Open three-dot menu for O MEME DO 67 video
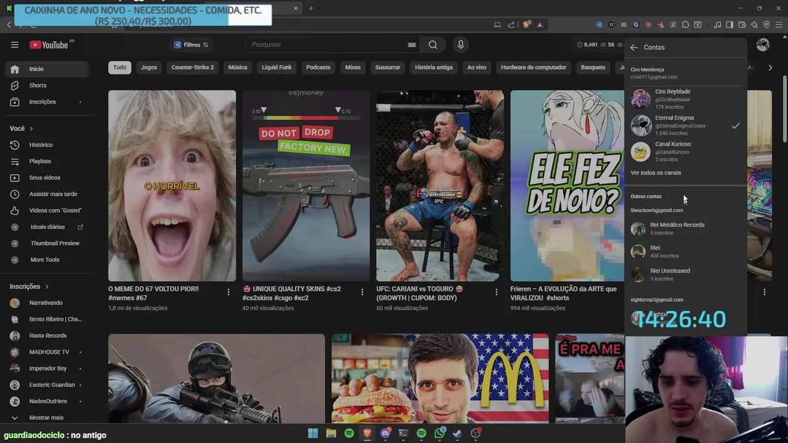788x443 pixels. pyautogui.click(x=228, y=292)
